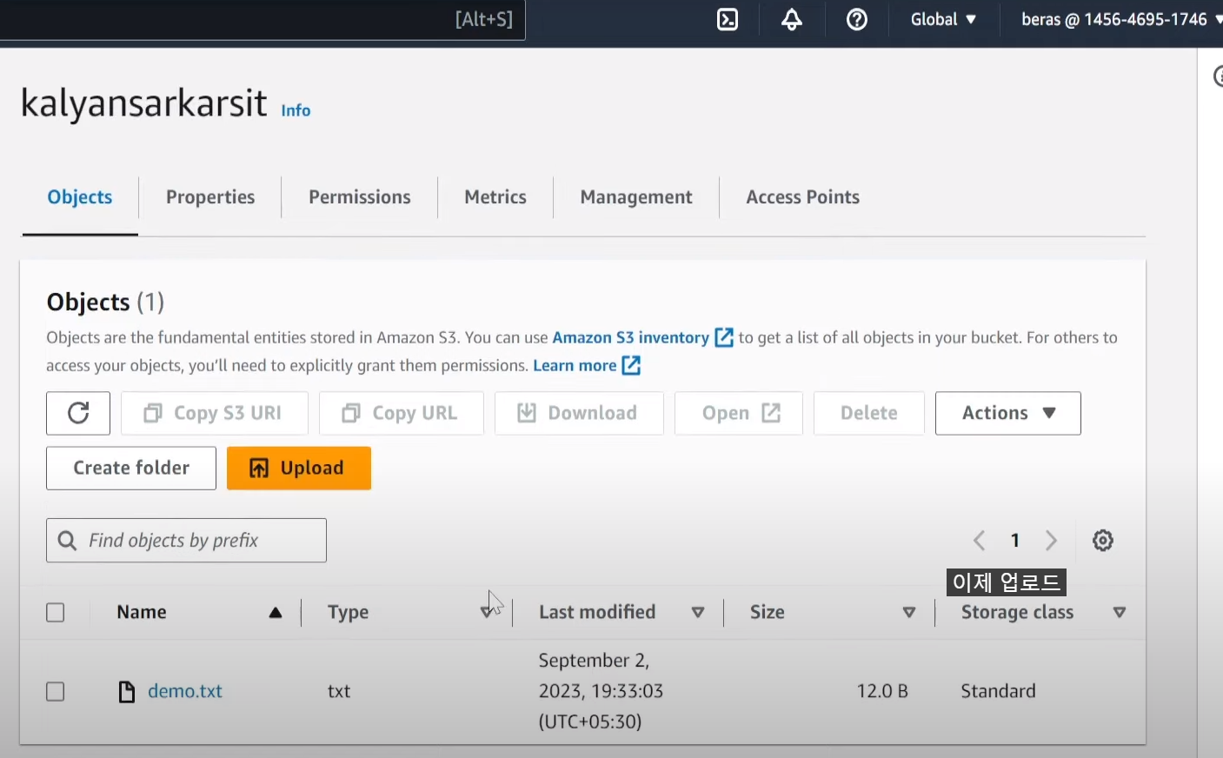The height and width of the screenshot is (758, 1223).
Task: Open the Permissions tab
Action: tap(360, 197)
